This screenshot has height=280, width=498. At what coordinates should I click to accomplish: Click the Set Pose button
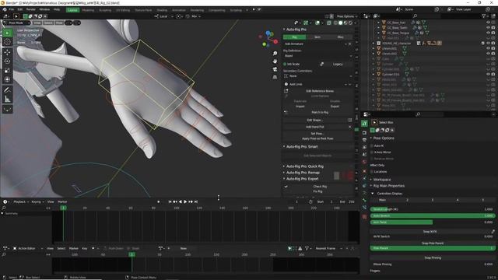(317, 134)
